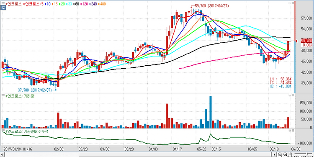This screenshot has height=157, width=314.
Task: Minimize the 기관순매수누적 pane
Action: tap(290, 130)
